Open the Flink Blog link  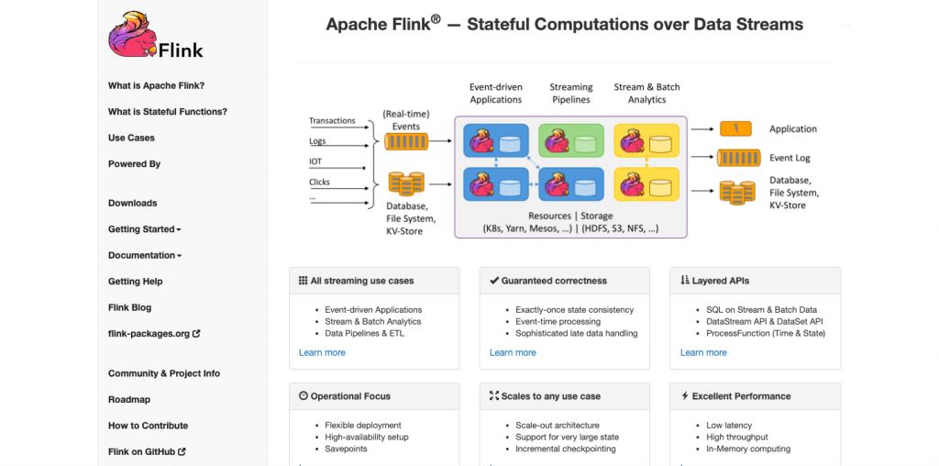[129, 307]
